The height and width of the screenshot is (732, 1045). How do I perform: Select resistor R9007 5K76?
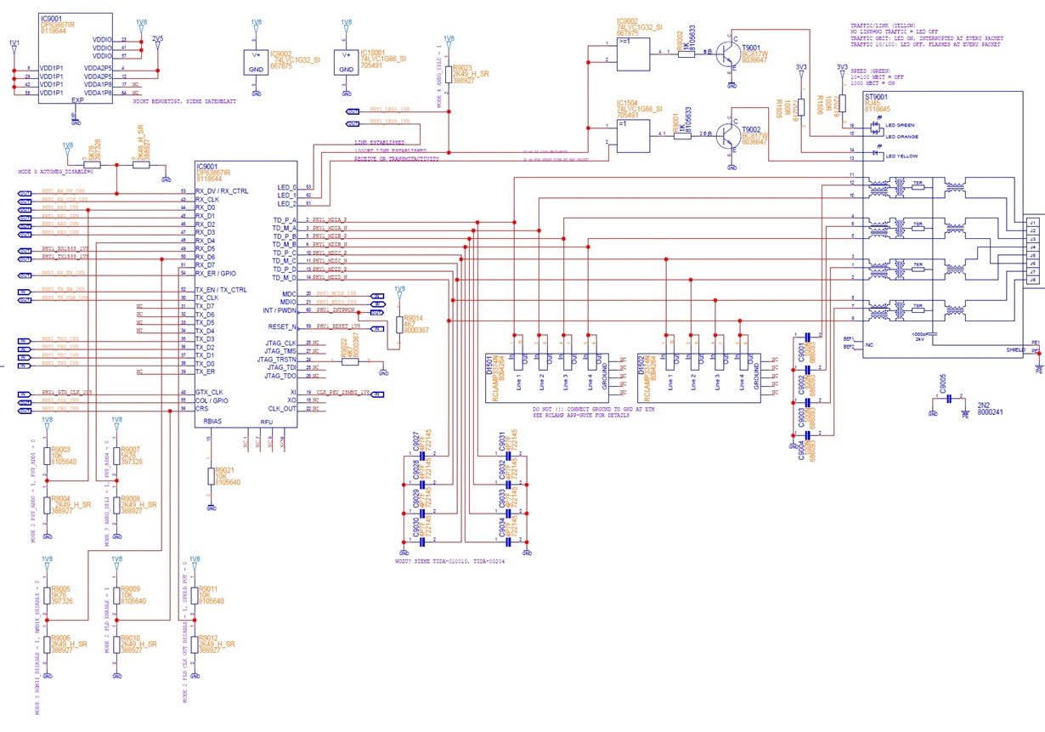(x=116, y=457)
